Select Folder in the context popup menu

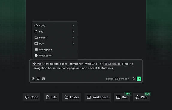coord(55,38)
